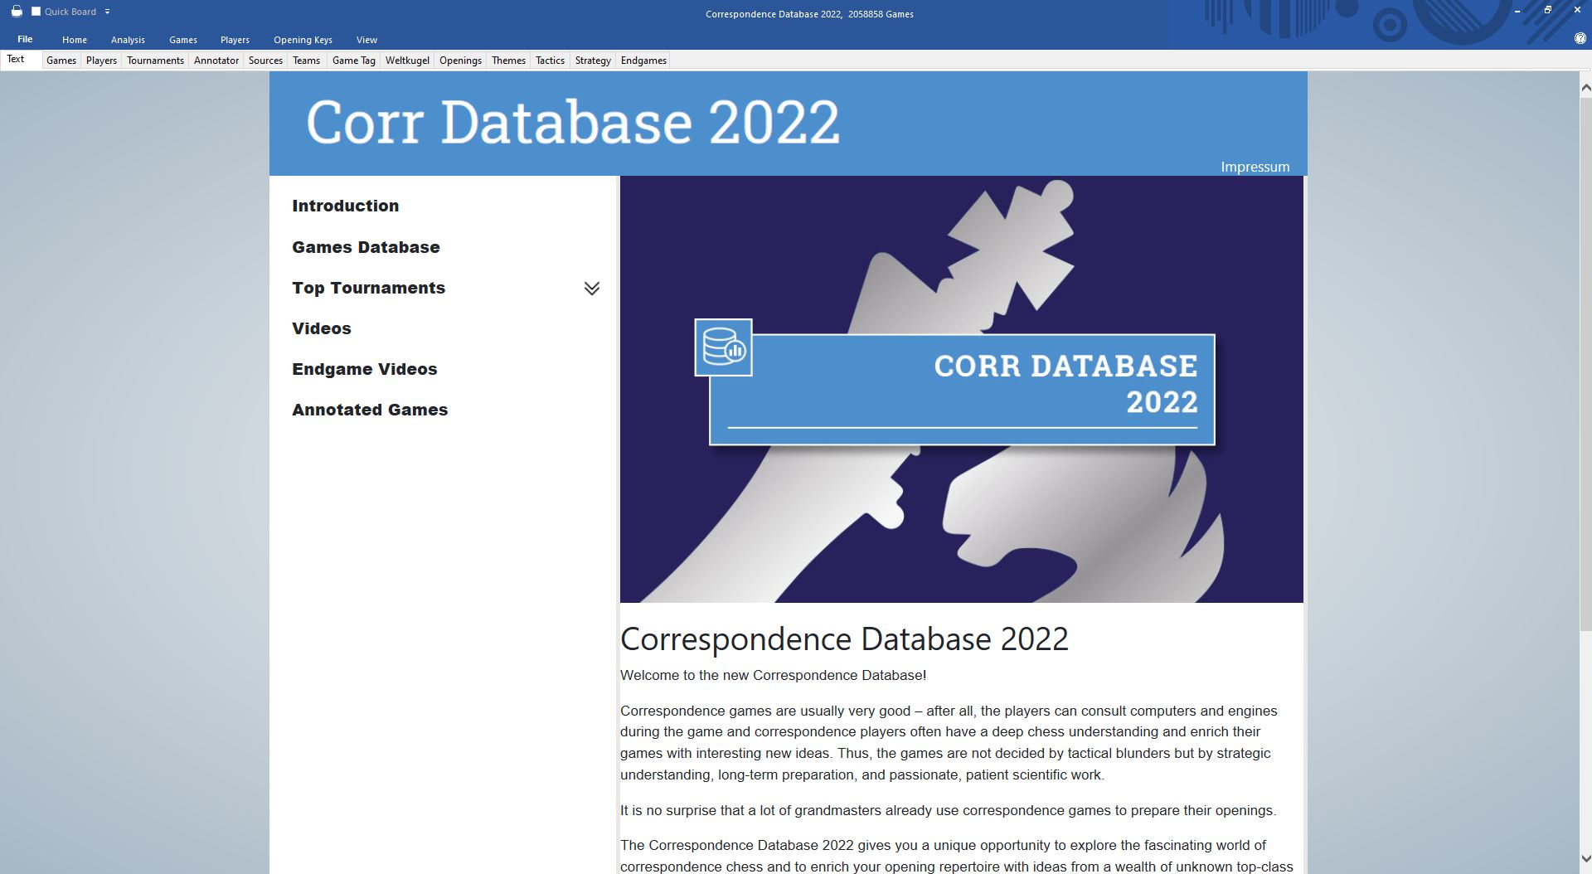Open the Opening Keys menu
1592x874 pixels.
pos(303,40)
